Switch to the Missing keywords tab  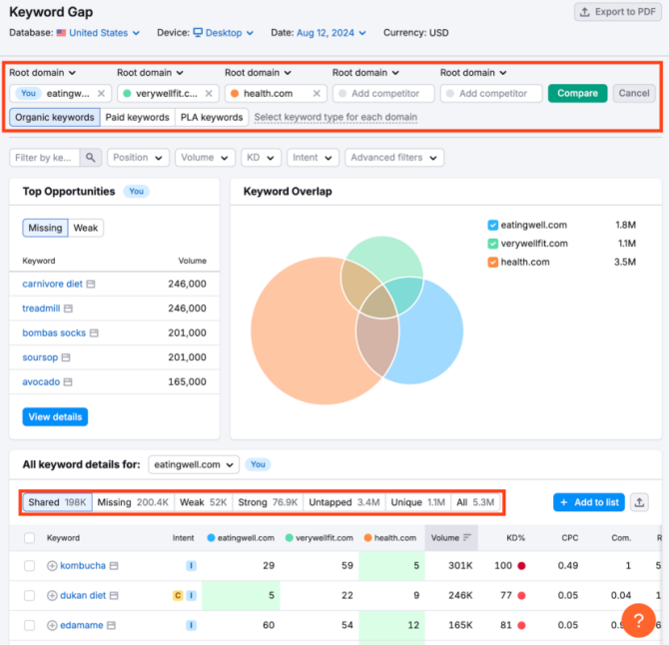click(133, 502)
